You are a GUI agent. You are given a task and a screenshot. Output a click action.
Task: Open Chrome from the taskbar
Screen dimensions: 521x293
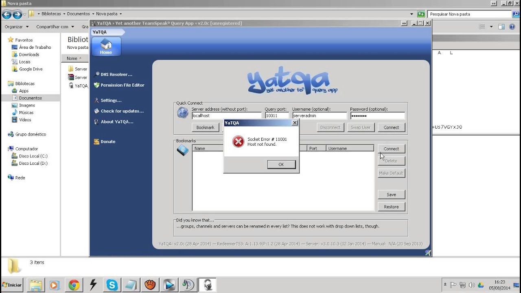[x=74, y=285]
